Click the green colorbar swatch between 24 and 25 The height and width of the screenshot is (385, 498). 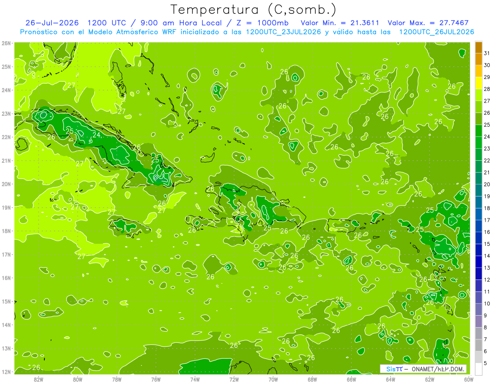(478, 130)
